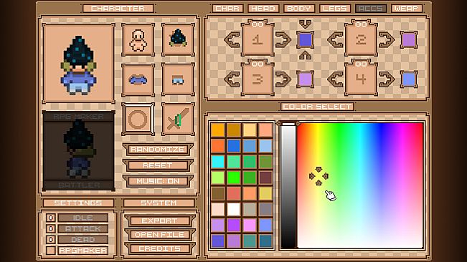Choose the cyan palette swatch
Screen dimensions: 467x262
(x=217, y=162)
